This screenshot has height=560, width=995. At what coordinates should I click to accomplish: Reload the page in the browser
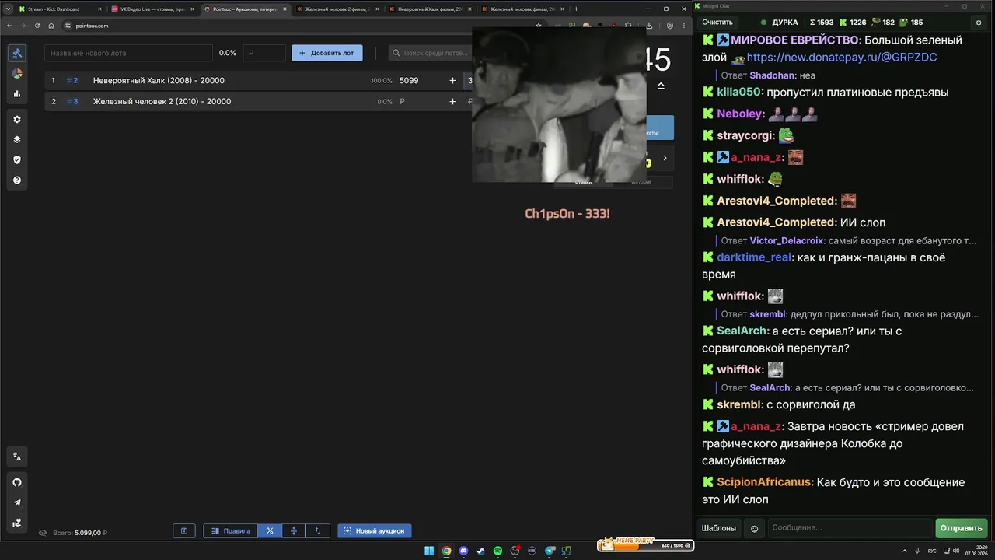(x=37, y=26)
